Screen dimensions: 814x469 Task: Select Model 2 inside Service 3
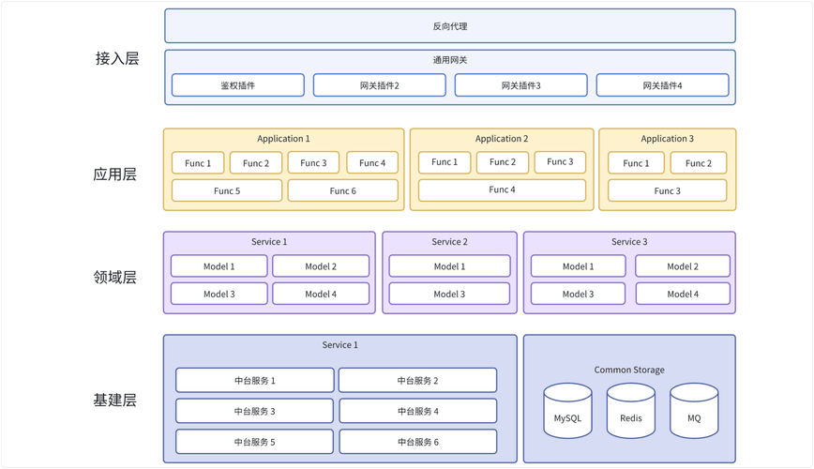pyautogui.click(x=683, y=266)
